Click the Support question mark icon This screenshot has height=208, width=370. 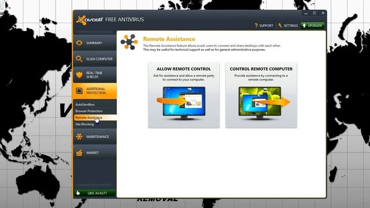[x=256, y=25]
